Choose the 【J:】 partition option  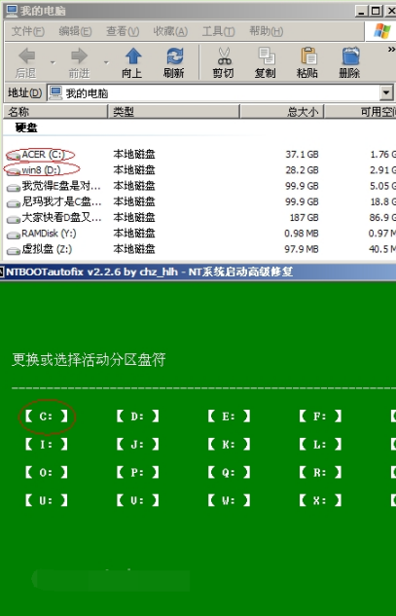point(137,445)
